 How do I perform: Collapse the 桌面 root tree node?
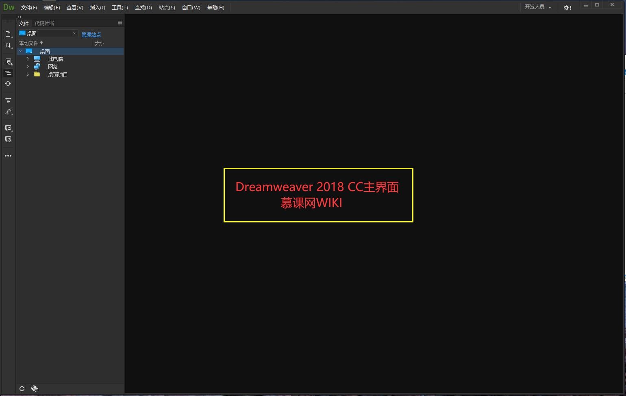(x=20, y=51)
